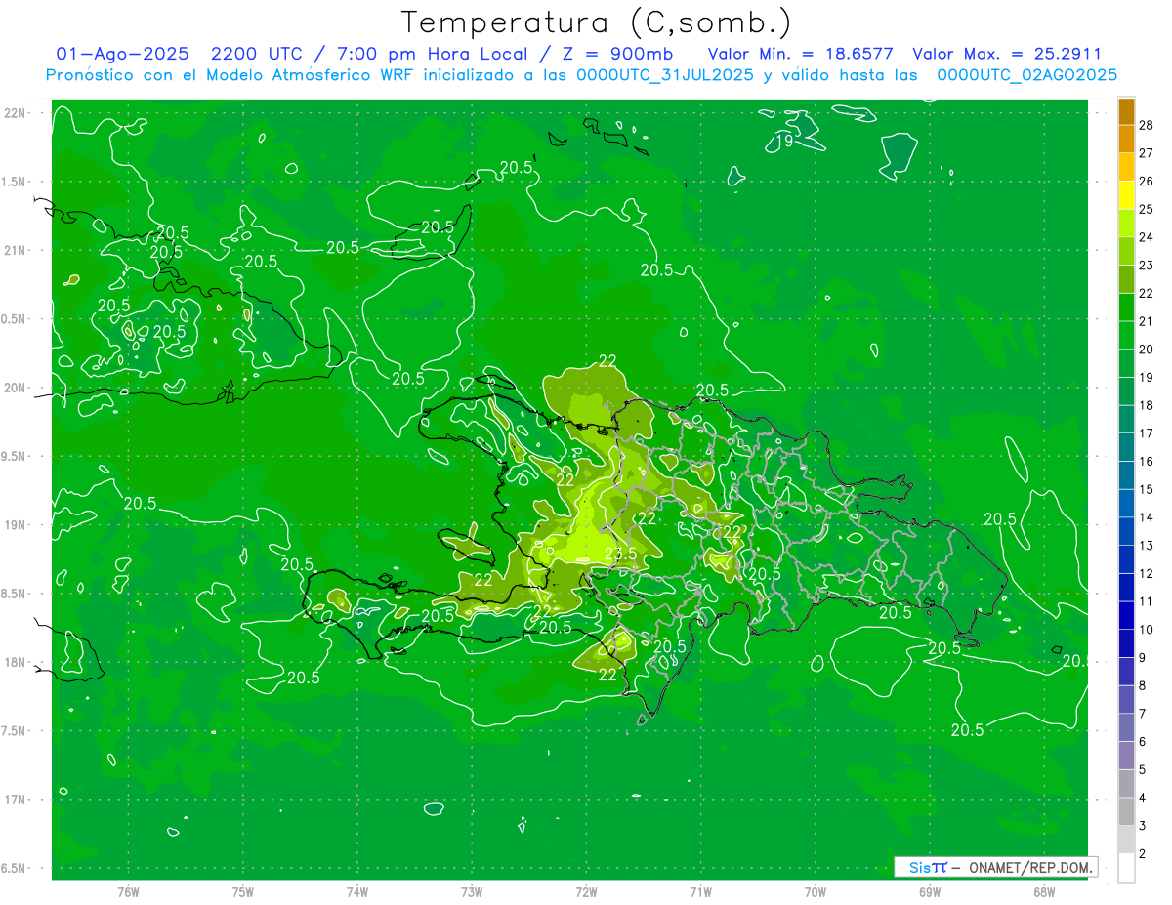Click the '0000UTC_02AGO2025' valid-until timestamp
The image size is (1172, 905).
click(1026, 75)
